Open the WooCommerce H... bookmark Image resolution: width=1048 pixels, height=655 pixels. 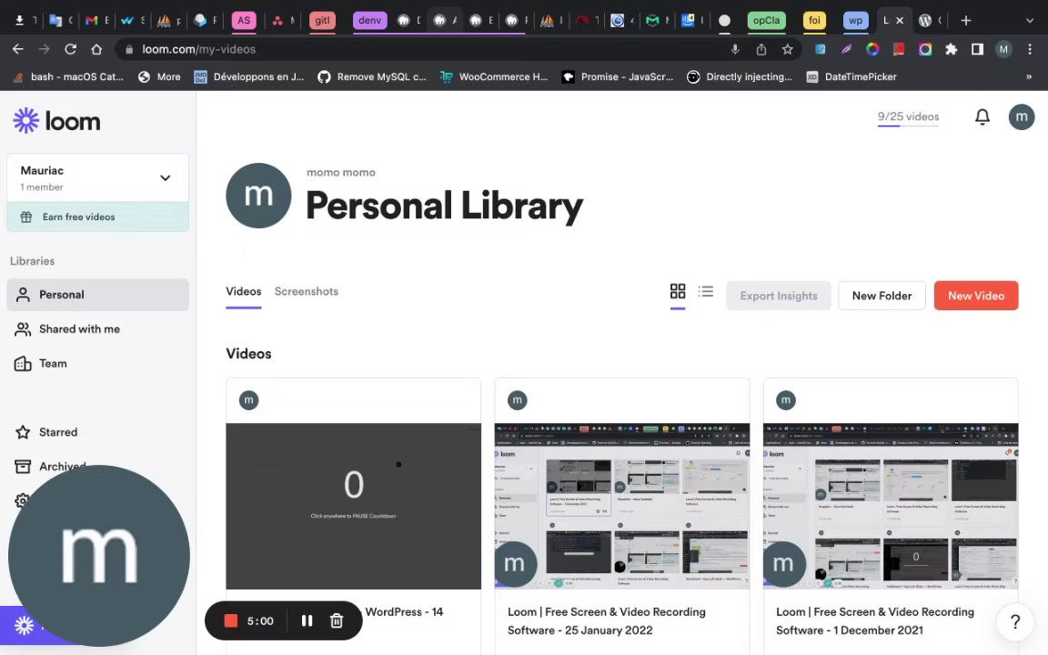click(493, 76)
